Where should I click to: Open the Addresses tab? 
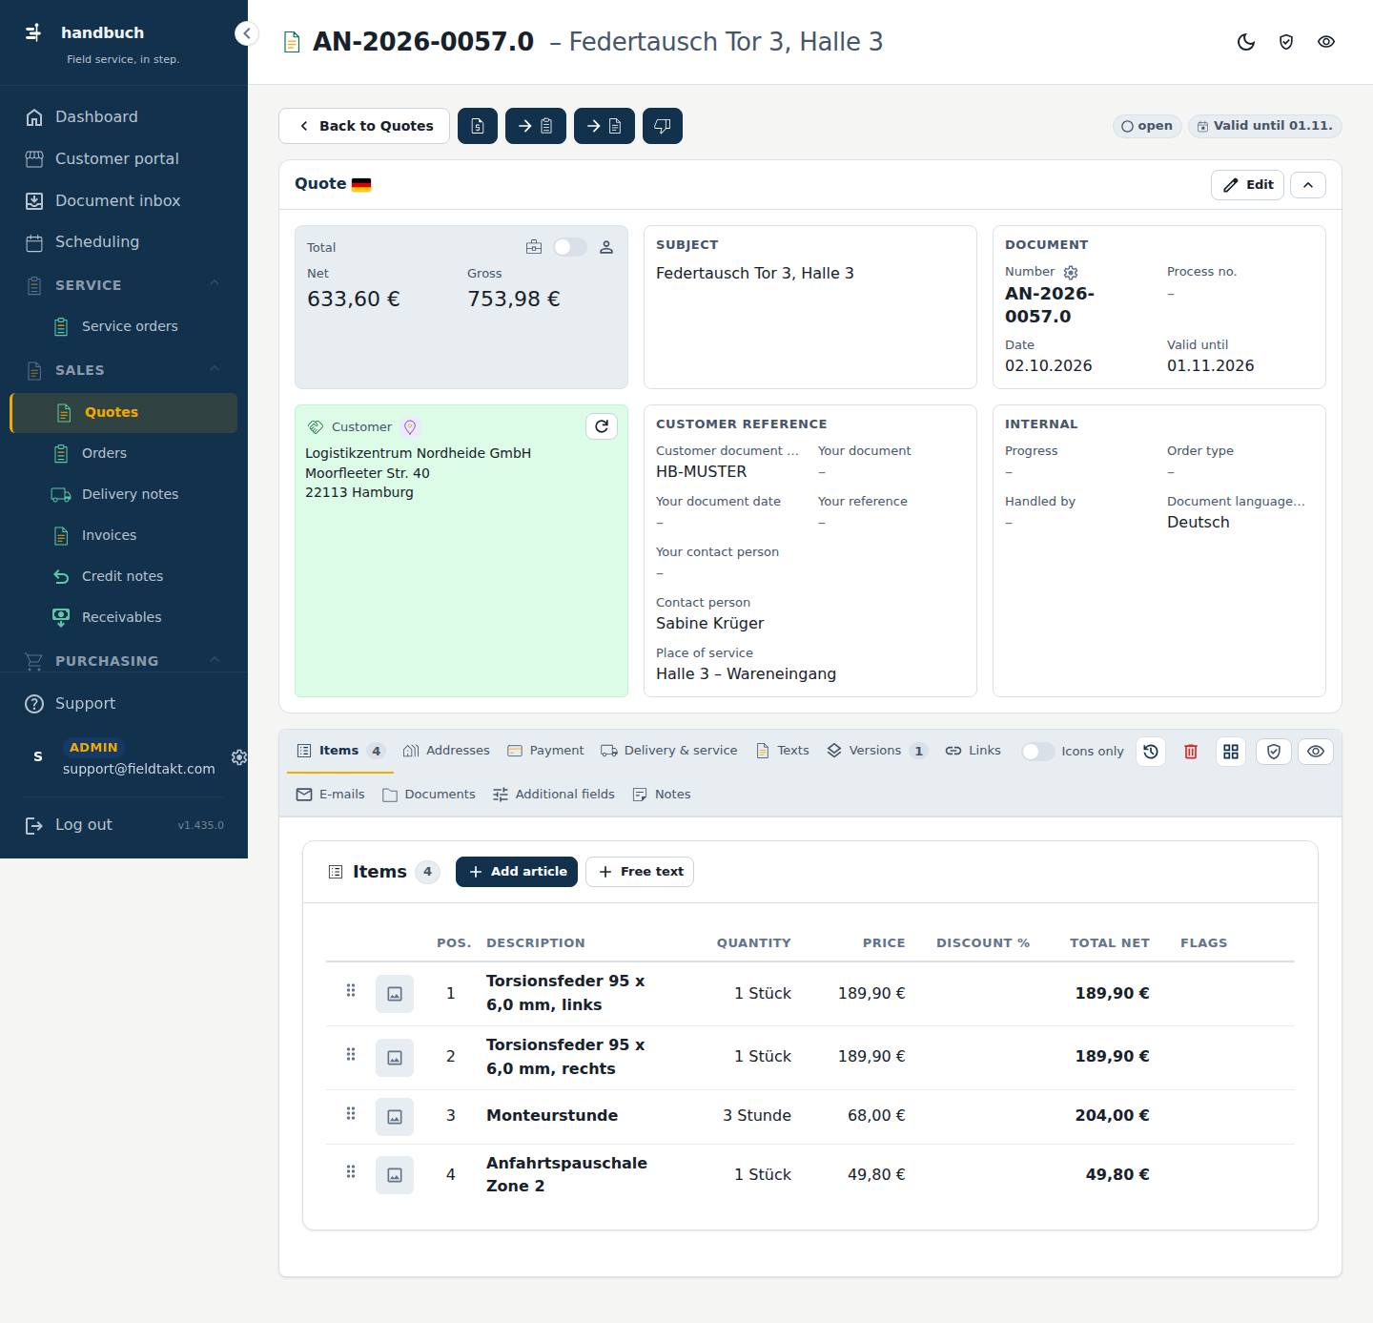coord(446,751)
